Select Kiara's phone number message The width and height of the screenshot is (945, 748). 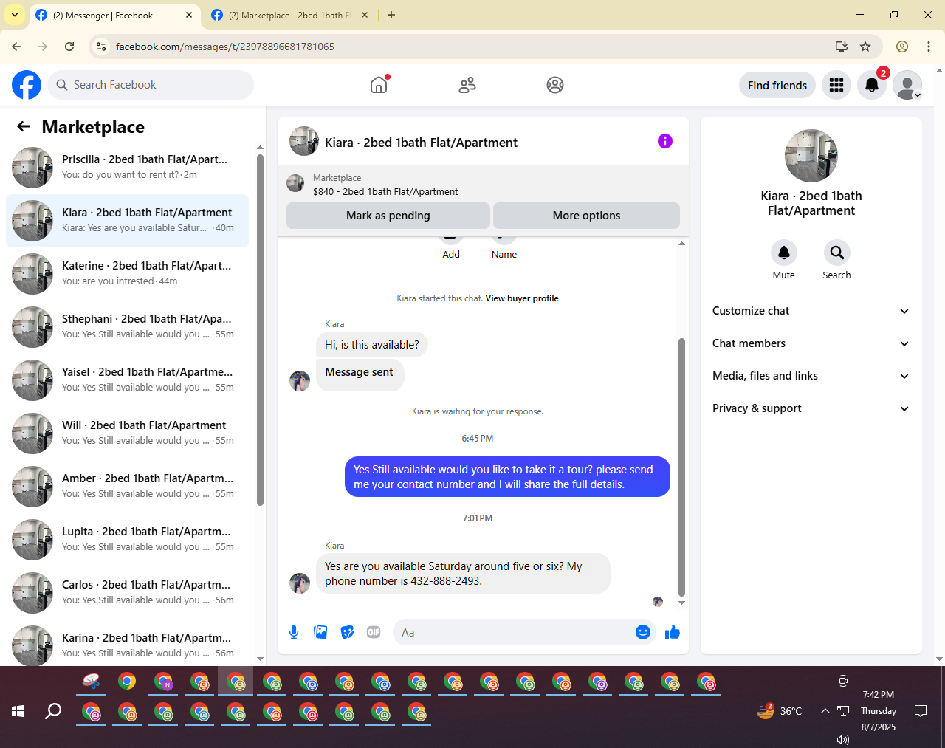click(463, 574)
